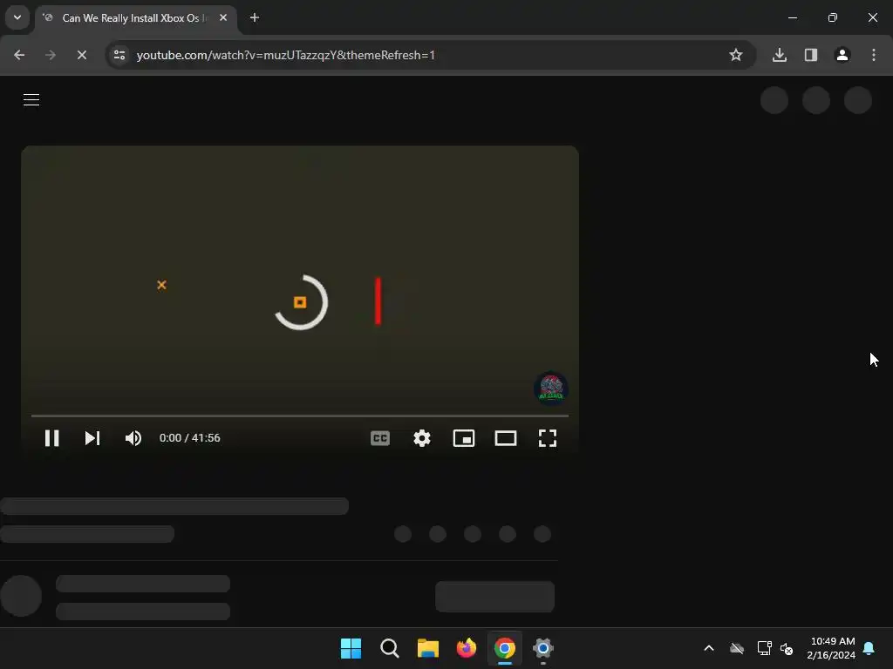Screen dimensions: 893x669
Task: Open the tab search dropdown arrow
Action: [17, 17]
